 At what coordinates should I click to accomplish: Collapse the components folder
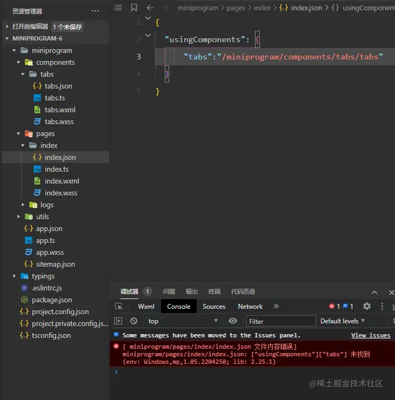pos(18,62)
